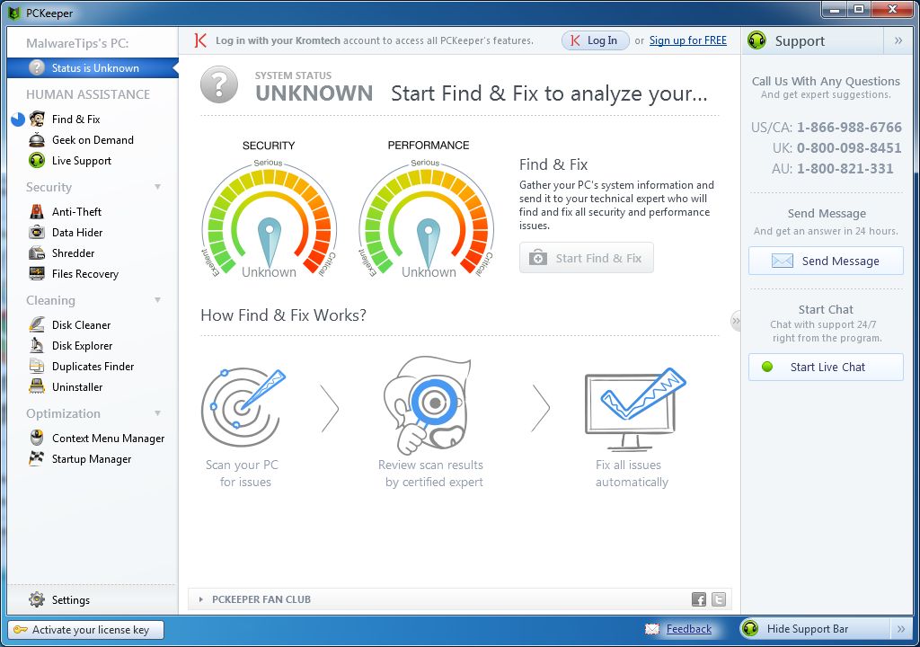Open the Anti-Theft tool
920x647 pixels.
coord(76,211)
